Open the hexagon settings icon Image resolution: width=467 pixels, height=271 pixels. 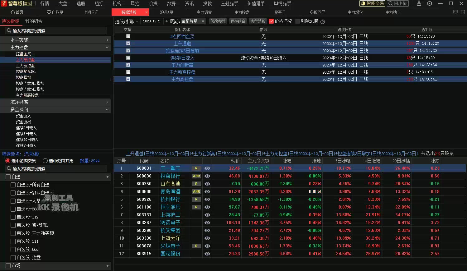430,3
